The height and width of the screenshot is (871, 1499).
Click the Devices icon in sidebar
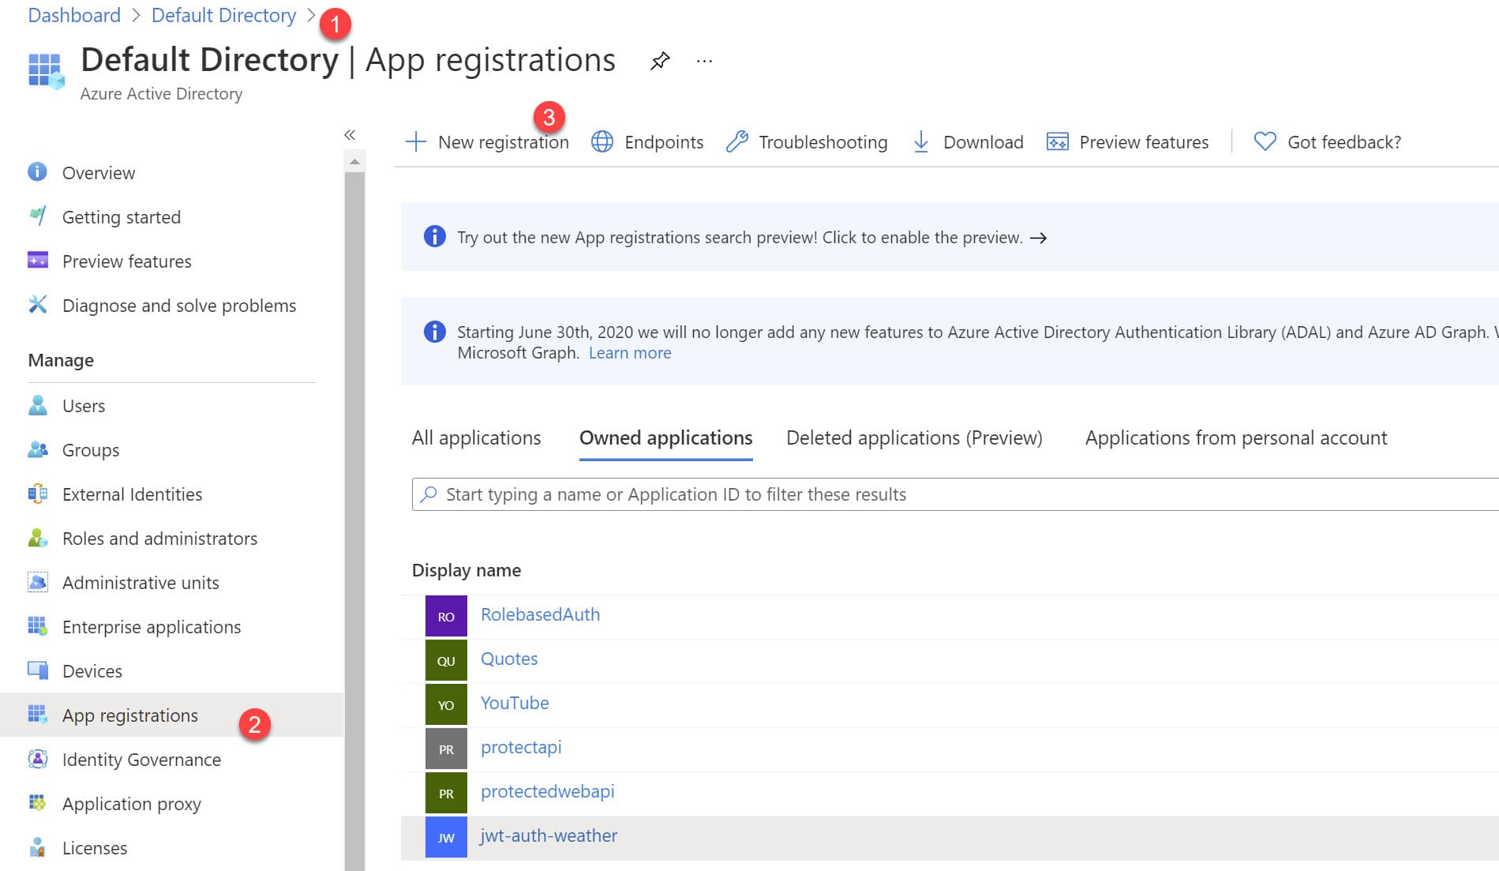(37, 670)
